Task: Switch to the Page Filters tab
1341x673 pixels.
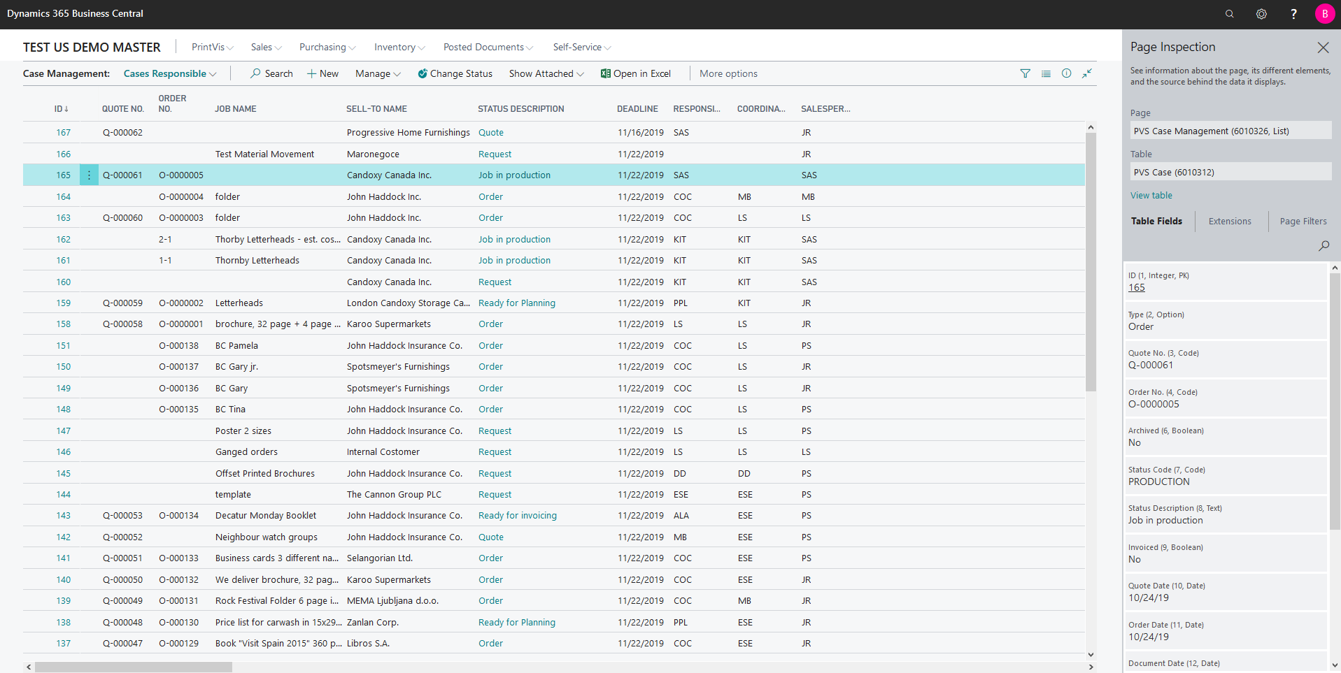Action: click(1303, 221)
